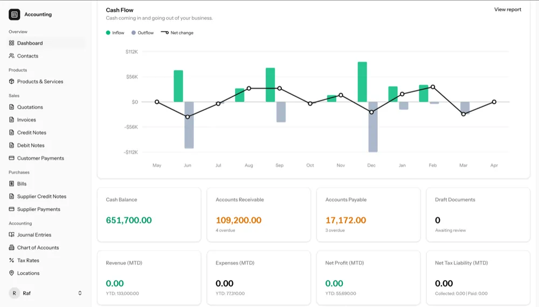Select the September inflow bar
The image size is (539, 307).
pyautogui.click(x=270, y=85)
